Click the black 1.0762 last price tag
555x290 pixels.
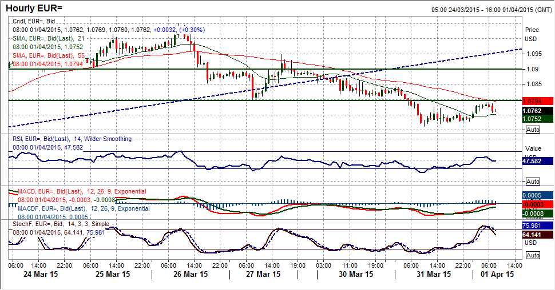coord(538,111)
